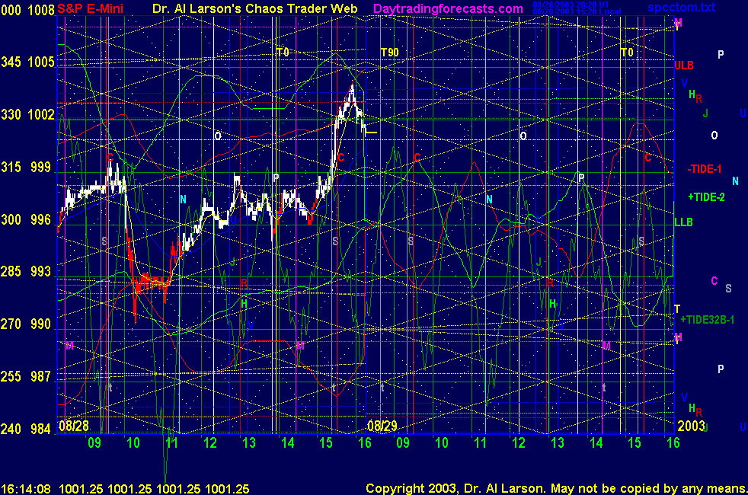Click the cyan 'N' in the right-side legend
748x495 pixels.
tap(735, 180)
